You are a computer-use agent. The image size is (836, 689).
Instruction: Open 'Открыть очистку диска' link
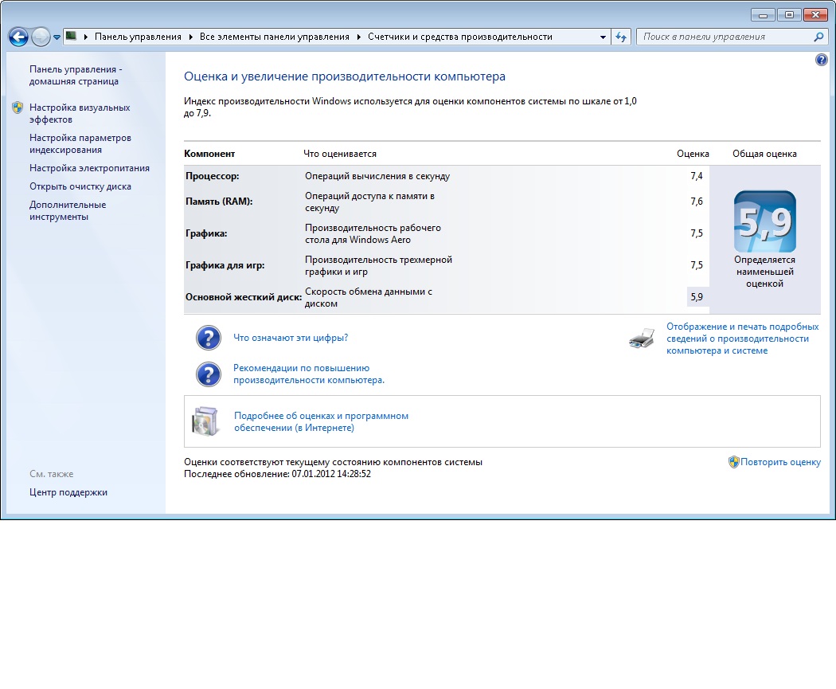80,186
